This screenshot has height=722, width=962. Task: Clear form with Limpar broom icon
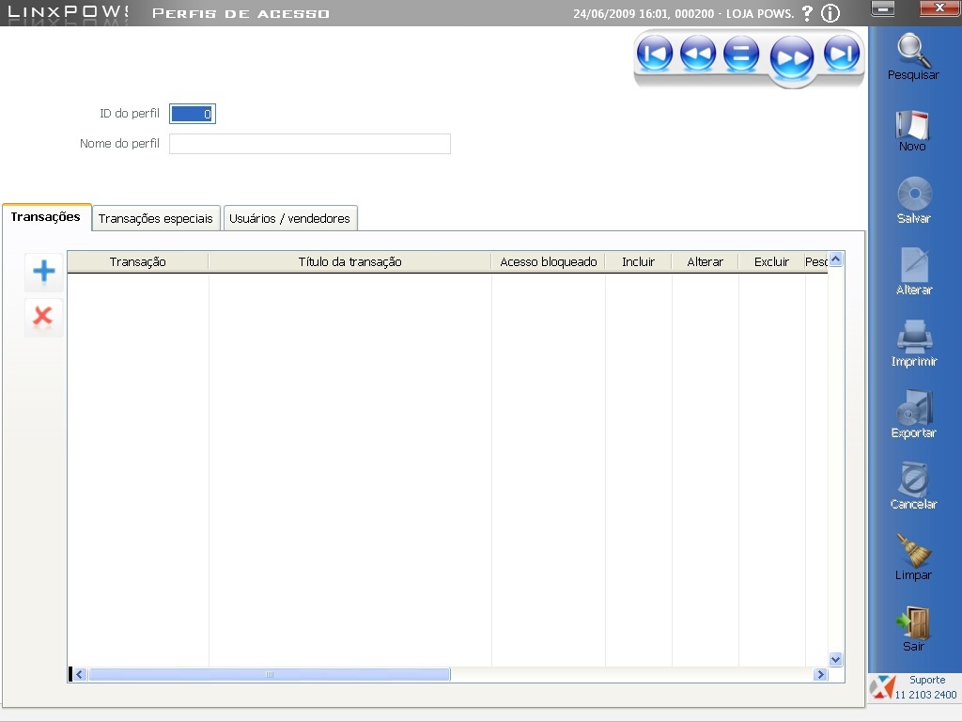coord(913,557)
